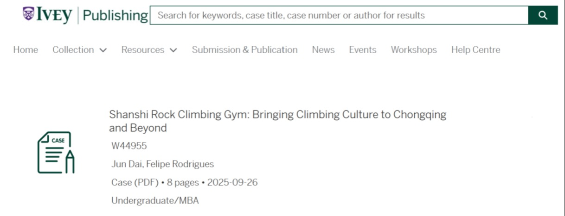
Task: Navigate to Events
Action: coord(362,50)
